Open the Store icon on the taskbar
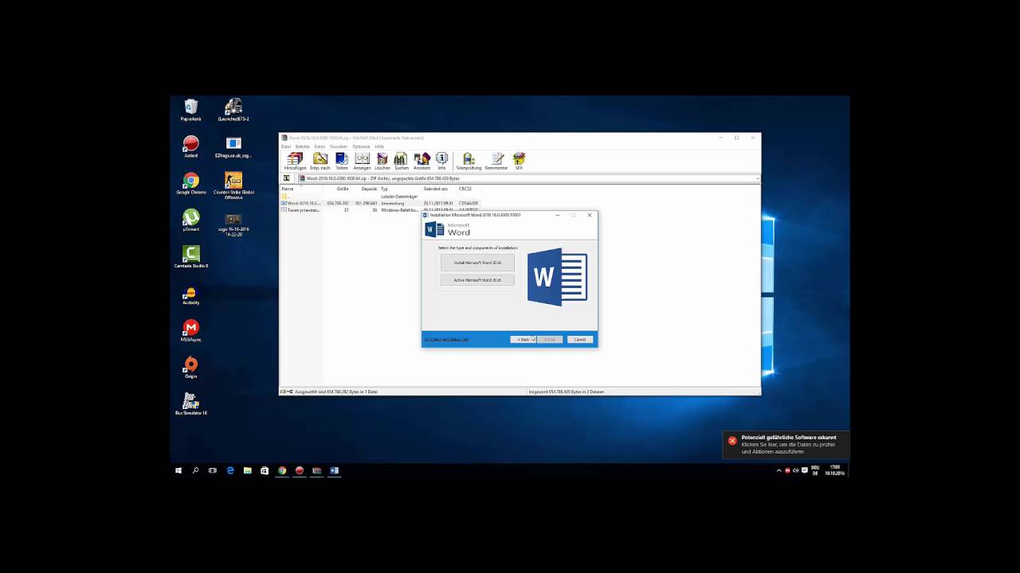The height and width of the screenshot is (573, 1020). point(265,470)
